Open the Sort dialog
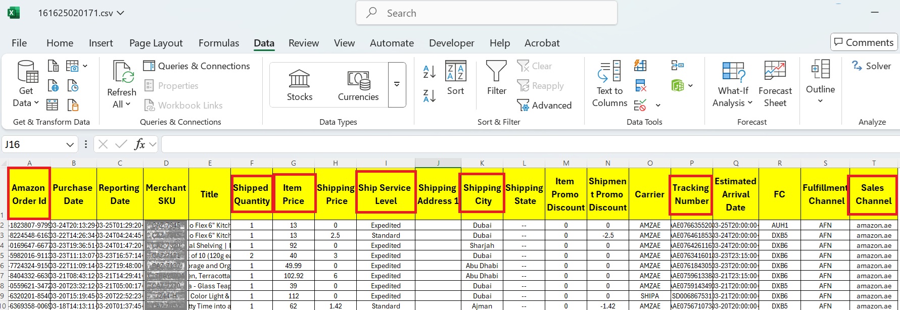Screen dimensions: 900x310 [x=455, y=78]
